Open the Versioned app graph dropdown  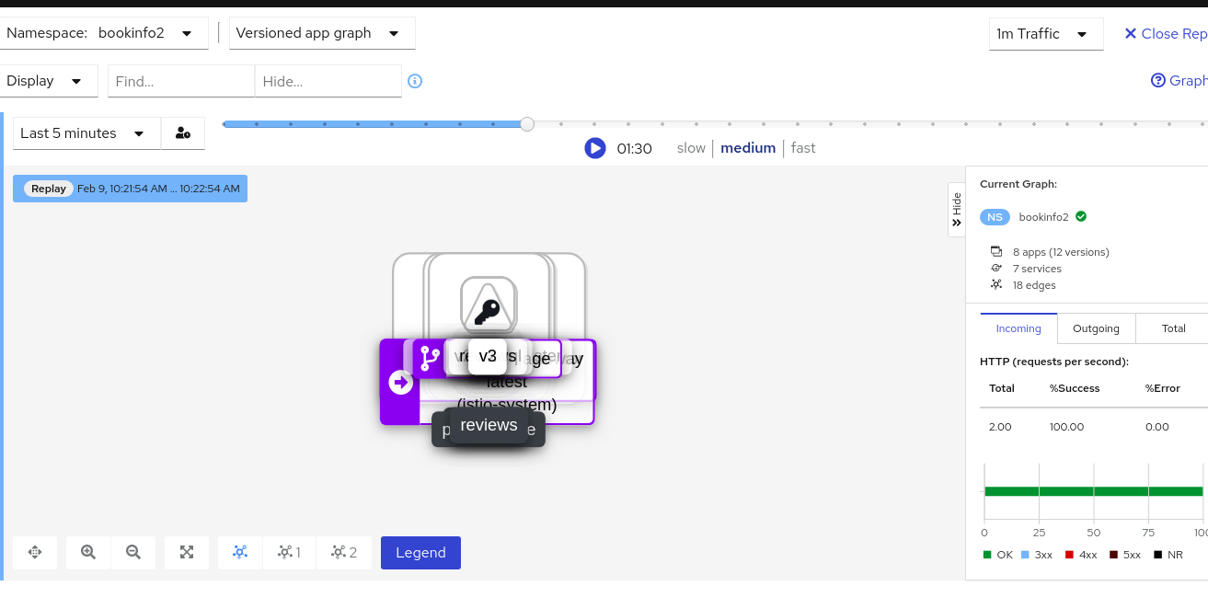tap(322, 33)
